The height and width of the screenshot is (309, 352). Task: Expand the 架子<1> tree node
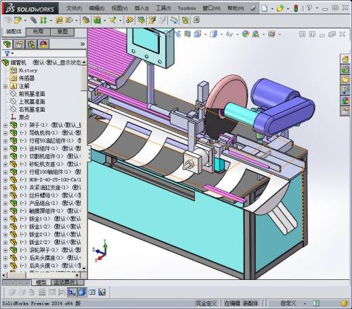click(x=5, y=125)
